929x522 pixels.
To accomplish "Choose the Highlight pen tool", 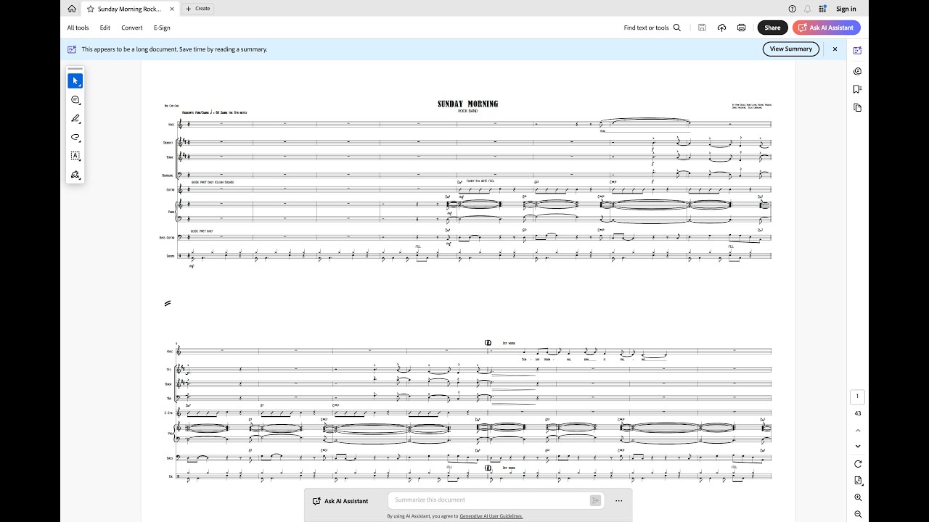I will coord(75,119).
